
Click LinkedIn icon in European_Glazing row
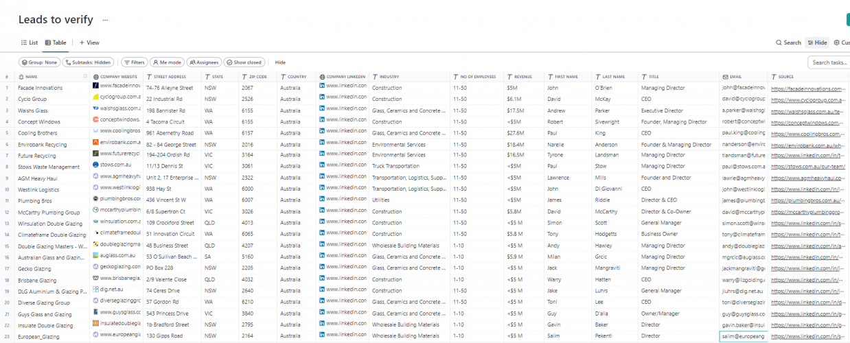coord(322,335)
